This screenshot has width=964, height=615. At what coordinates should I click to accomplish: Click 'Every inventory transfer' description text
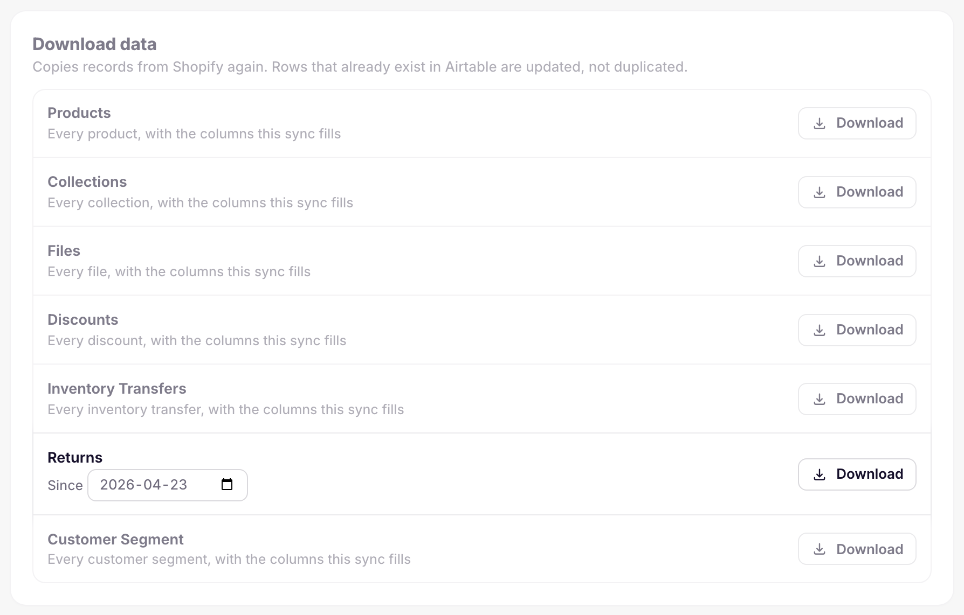click(226, 409)
